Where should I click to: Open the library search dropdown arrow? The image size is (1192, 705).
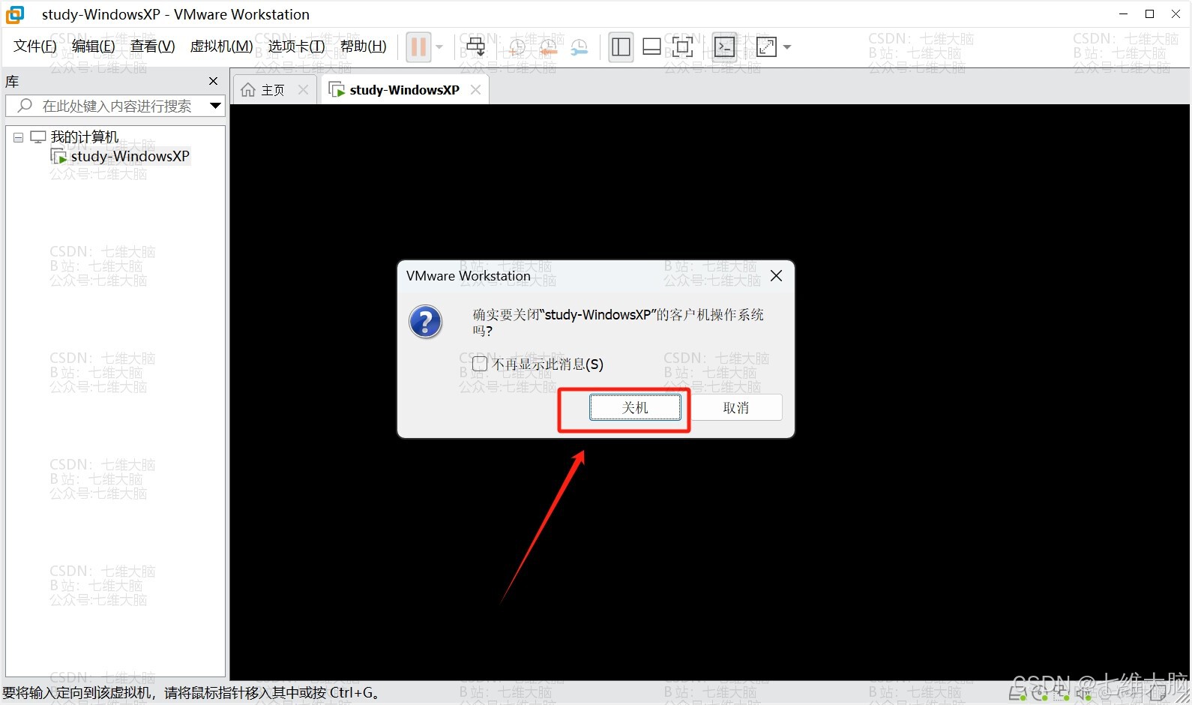point(215,106)
